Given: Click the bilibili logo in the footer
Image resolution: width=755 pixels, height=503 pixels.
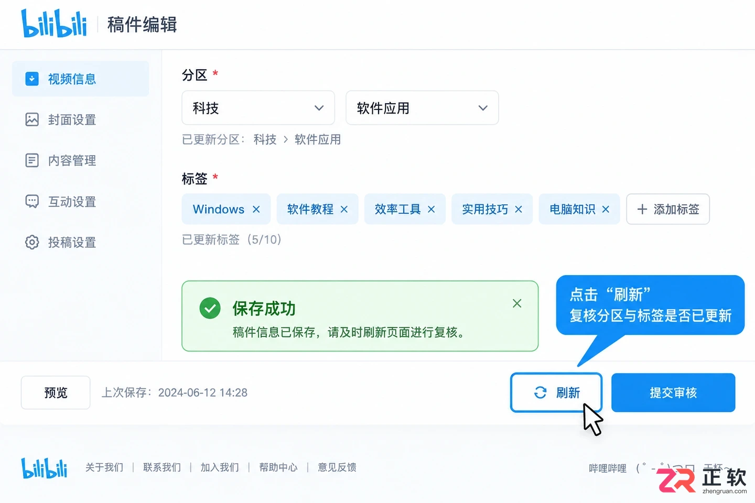Looking at the screenshot, I should [x=45, y=467].
